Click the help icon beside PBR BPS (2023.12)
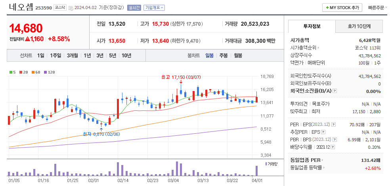Screen dimensions: 390x186 point(335,140)
